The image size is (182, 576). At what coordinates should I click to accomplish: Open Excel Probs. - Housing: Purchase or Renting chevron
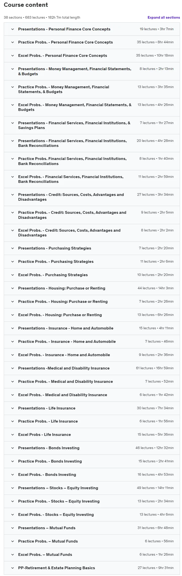click(13, 315)
